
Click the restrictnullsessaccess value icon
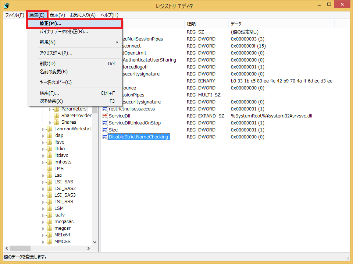point(105,109)
